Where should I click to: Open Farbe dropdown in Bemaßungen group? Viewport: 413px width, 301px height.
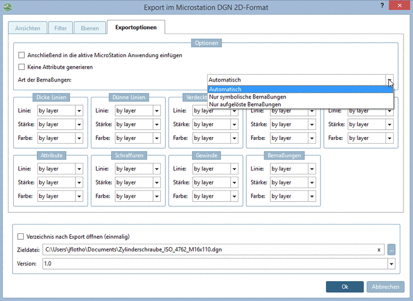[x=293, y=196]
